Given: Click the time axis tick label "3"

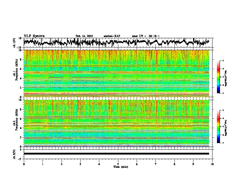Looking at the screenshot, I should click(80, 164).
